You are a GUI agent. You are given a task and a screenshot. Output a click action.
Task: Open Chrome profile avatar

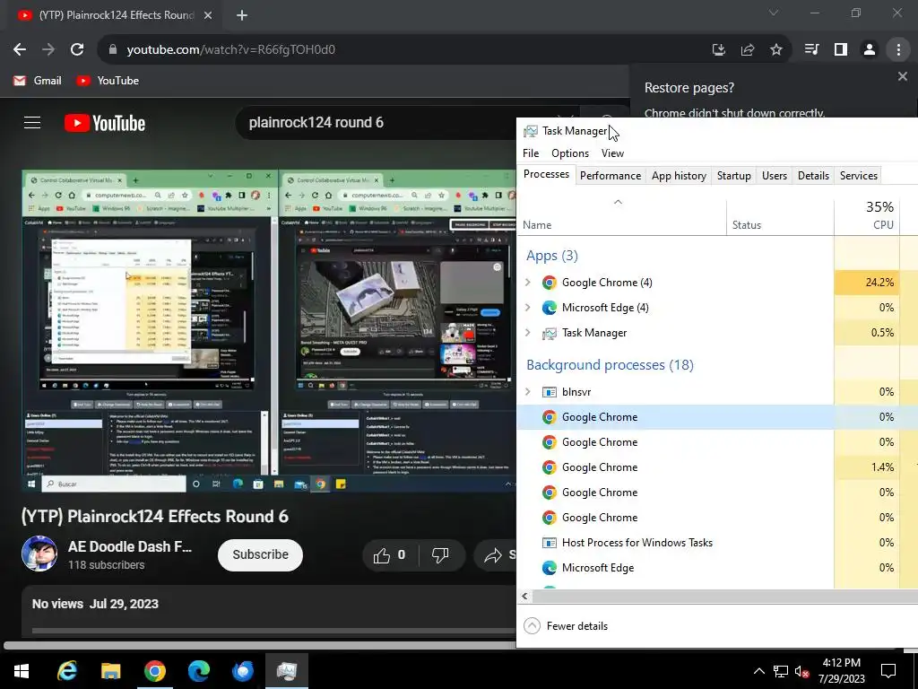point(870,50)
